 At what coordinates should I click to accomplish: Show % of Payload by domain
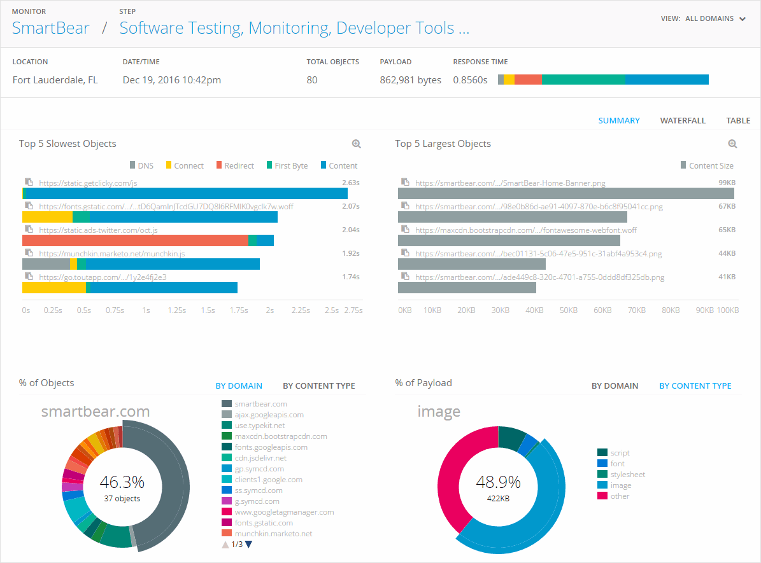pos(615,386)
